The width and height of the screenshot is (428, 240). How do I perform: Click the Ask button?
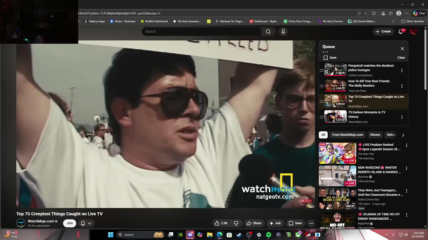click(x=275, y=223)
